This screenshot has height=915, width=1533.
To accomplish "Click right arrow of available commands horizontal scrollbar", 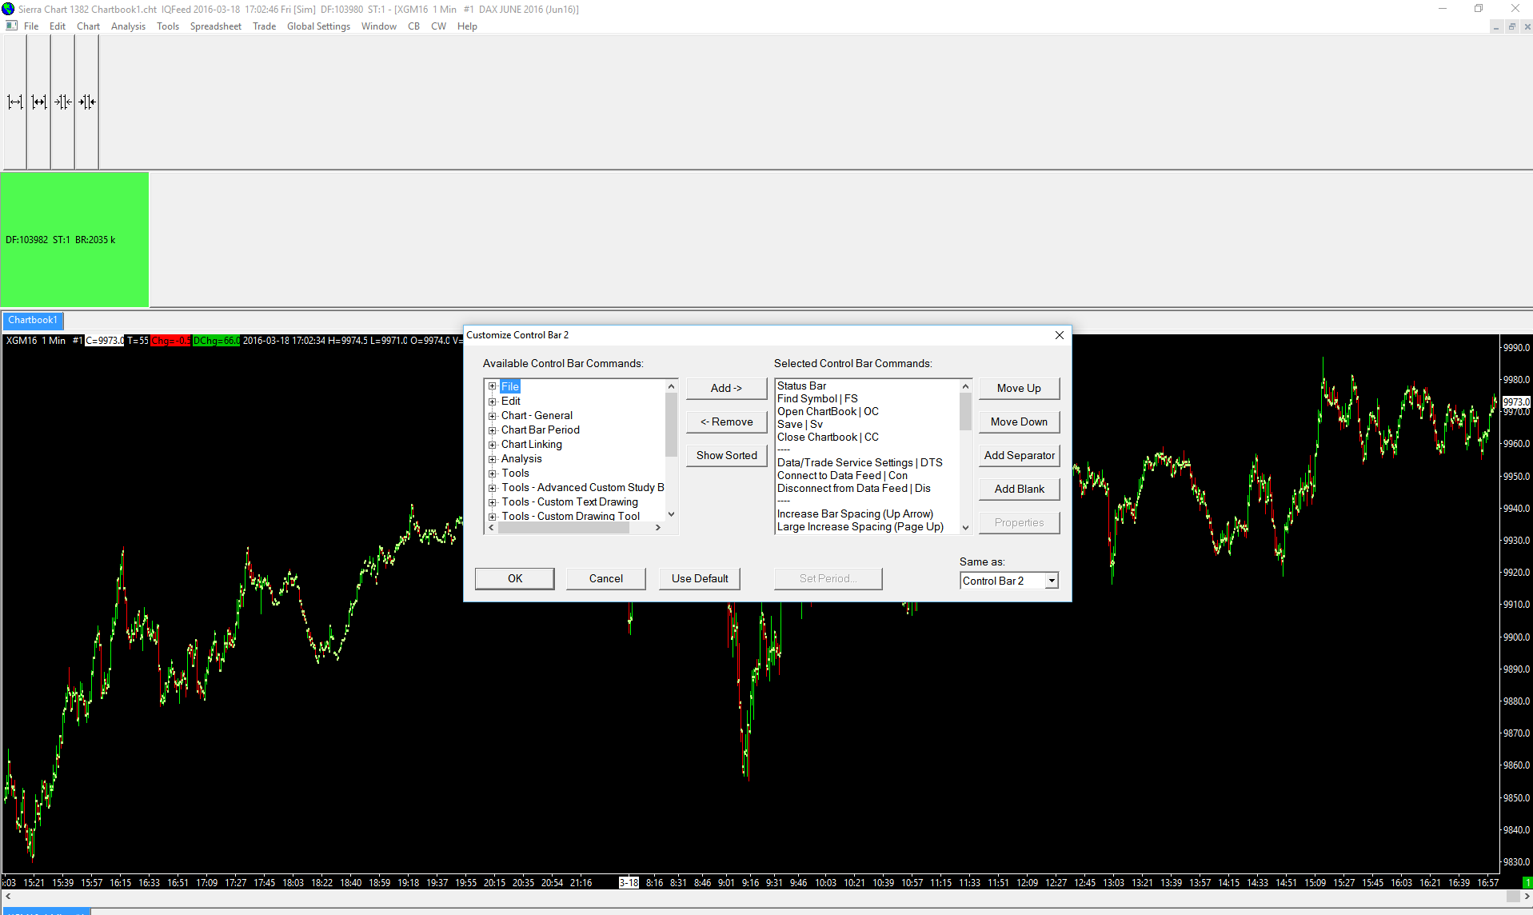I will pos(657,527).
